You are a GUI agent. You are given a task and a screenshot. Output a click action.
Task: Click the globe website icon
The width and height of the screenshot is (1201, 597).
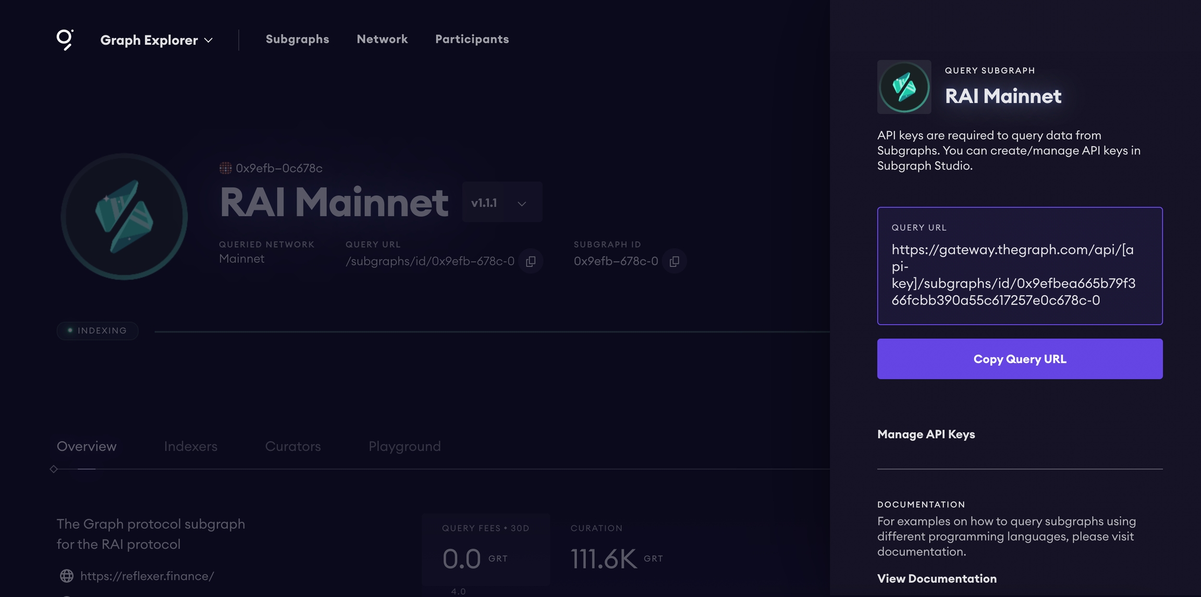[x=67, y=576]
